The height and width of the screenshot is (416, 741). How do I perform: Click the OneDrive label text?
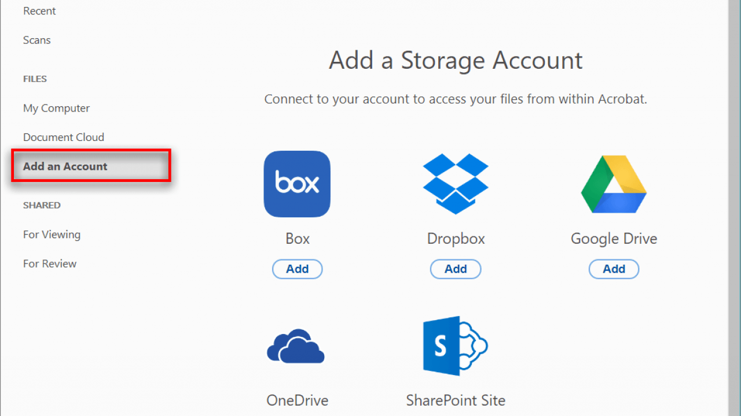point(297,400)
